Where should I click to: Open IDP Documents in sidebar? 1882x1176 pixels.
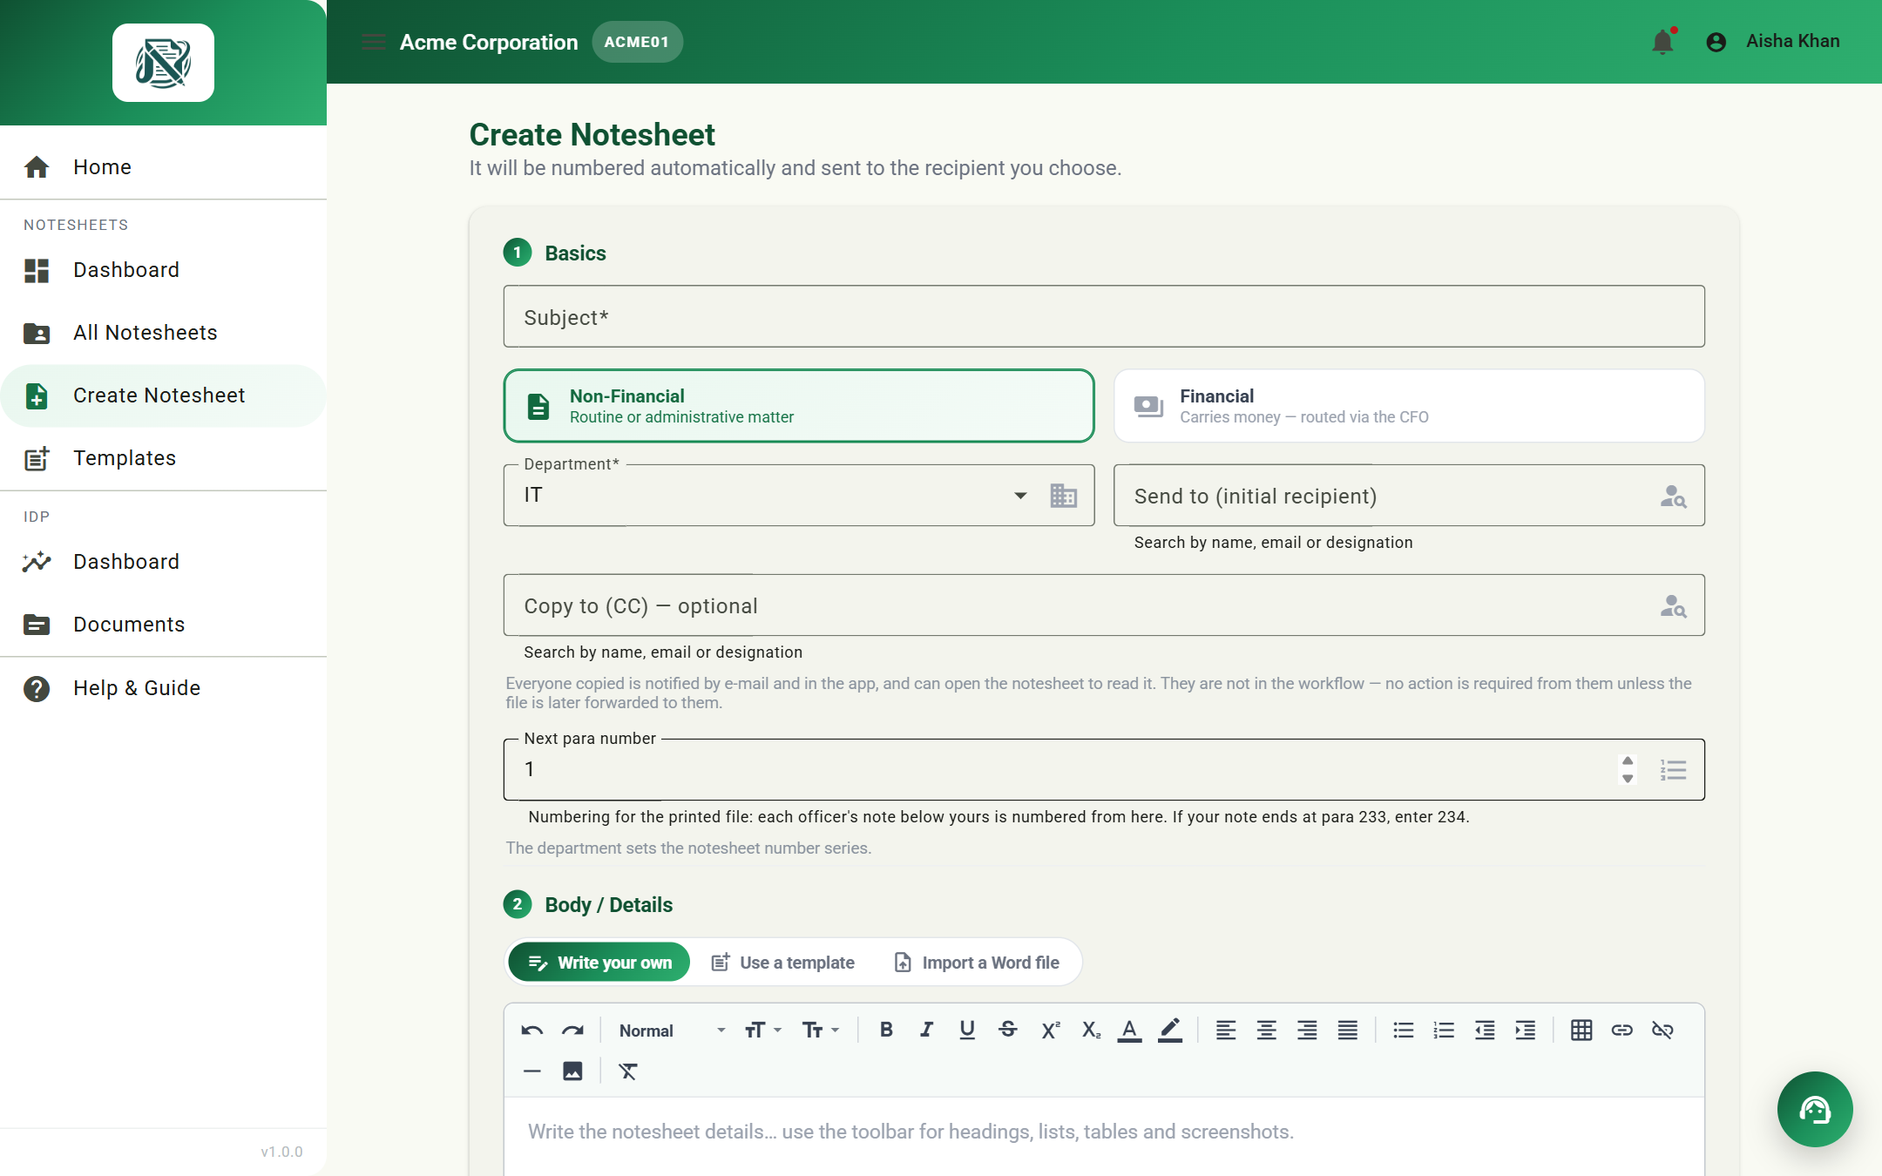click(x=163, y=625)
